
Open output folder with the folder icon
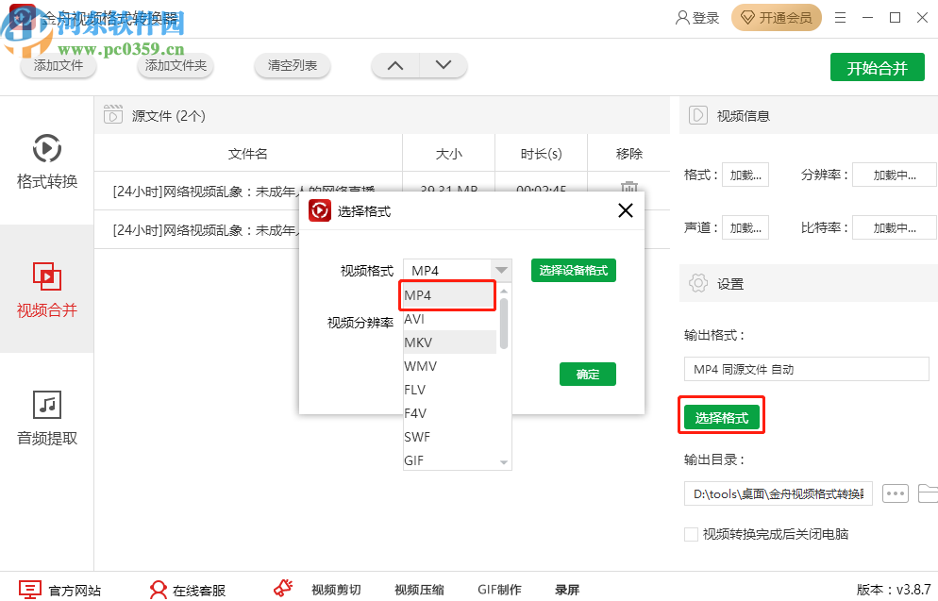coord(928,494)
